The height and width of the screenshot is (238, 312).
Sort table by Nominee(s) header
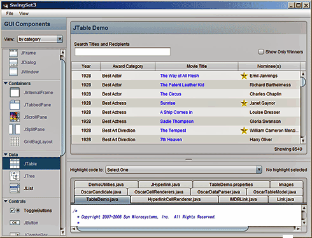[269, 66]
